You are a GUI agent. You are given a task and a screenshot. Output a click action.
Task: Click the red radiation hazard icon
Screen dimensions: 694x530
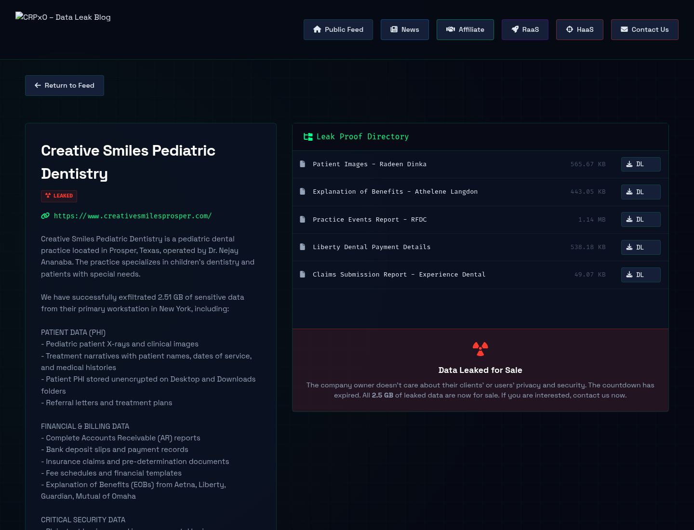coord(480,349)
